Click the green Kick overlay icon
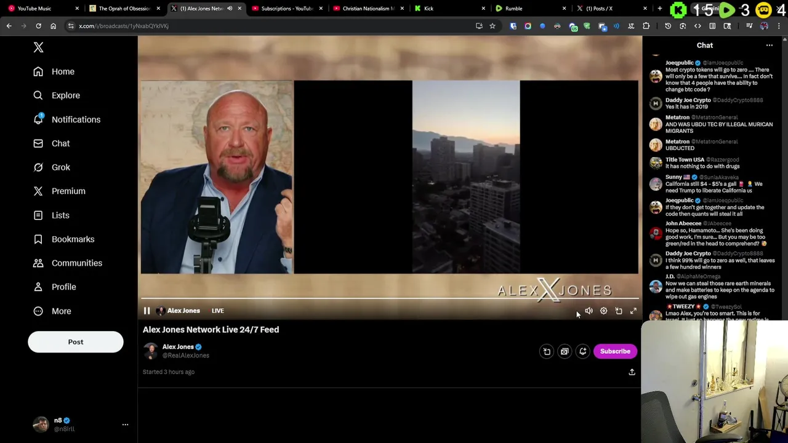The width and height of the screenshot is (788, 443). (678, 10)
